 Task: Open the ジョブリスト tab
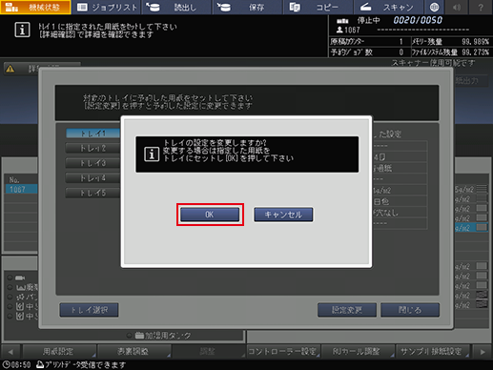pyautogui.click(x=107, y=7)
